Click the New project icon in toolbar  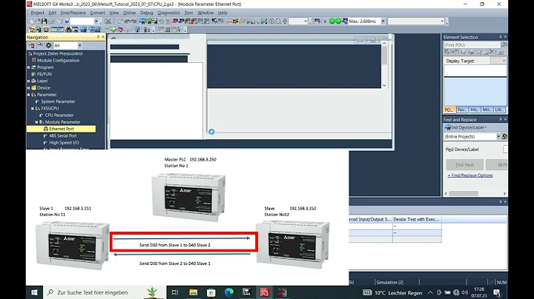point(31,21)
